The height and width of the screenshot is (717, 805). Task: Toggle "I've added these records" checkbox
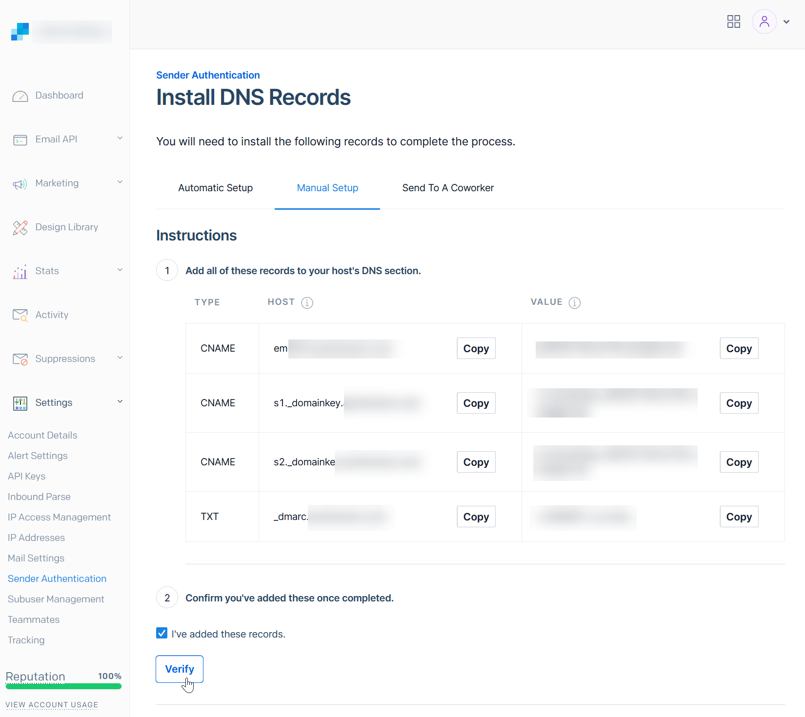[162, 633]
